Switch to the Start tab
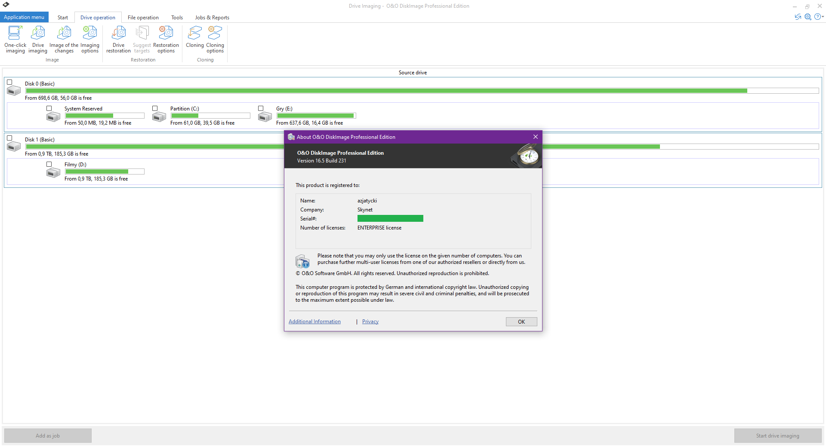Screen dimensions: 826x447 point(63,18)
